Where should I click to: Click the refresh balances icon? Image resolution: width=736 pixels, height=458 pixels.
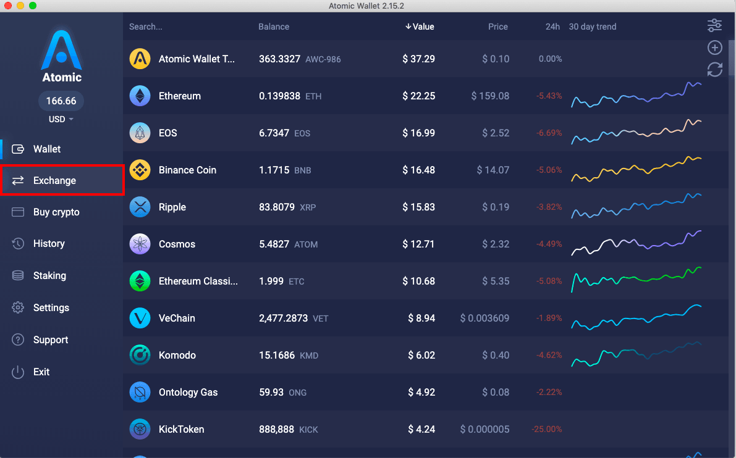coord(714,70)
